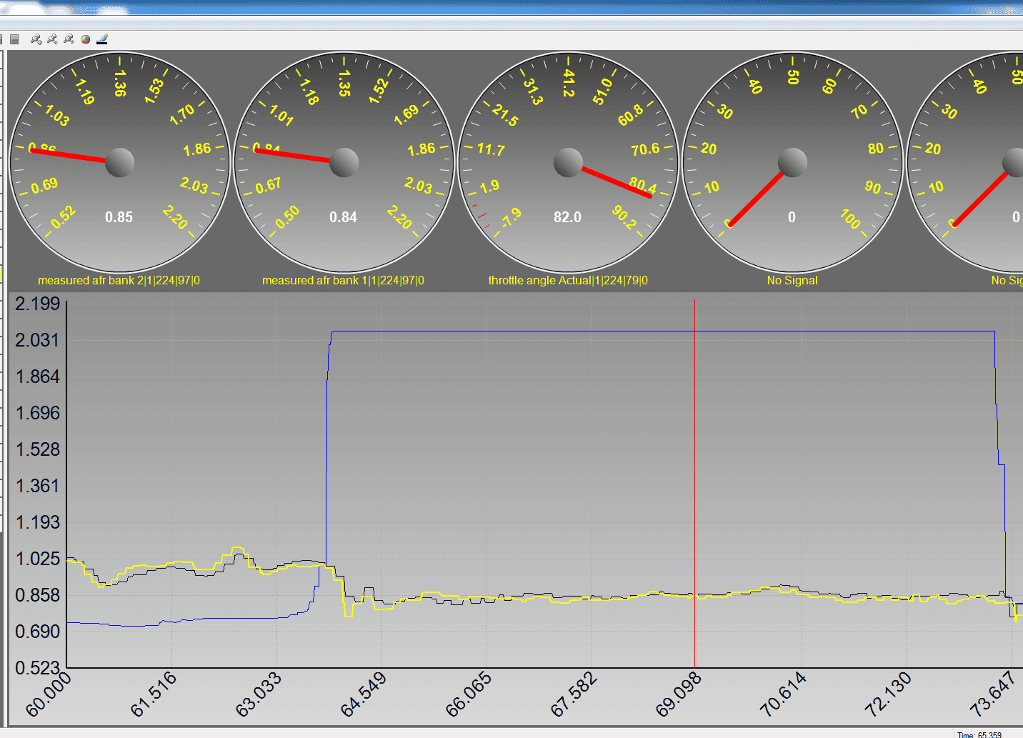The image size is (1023, 738).
Task: Click the gray stop square icon
Action: 14,39
